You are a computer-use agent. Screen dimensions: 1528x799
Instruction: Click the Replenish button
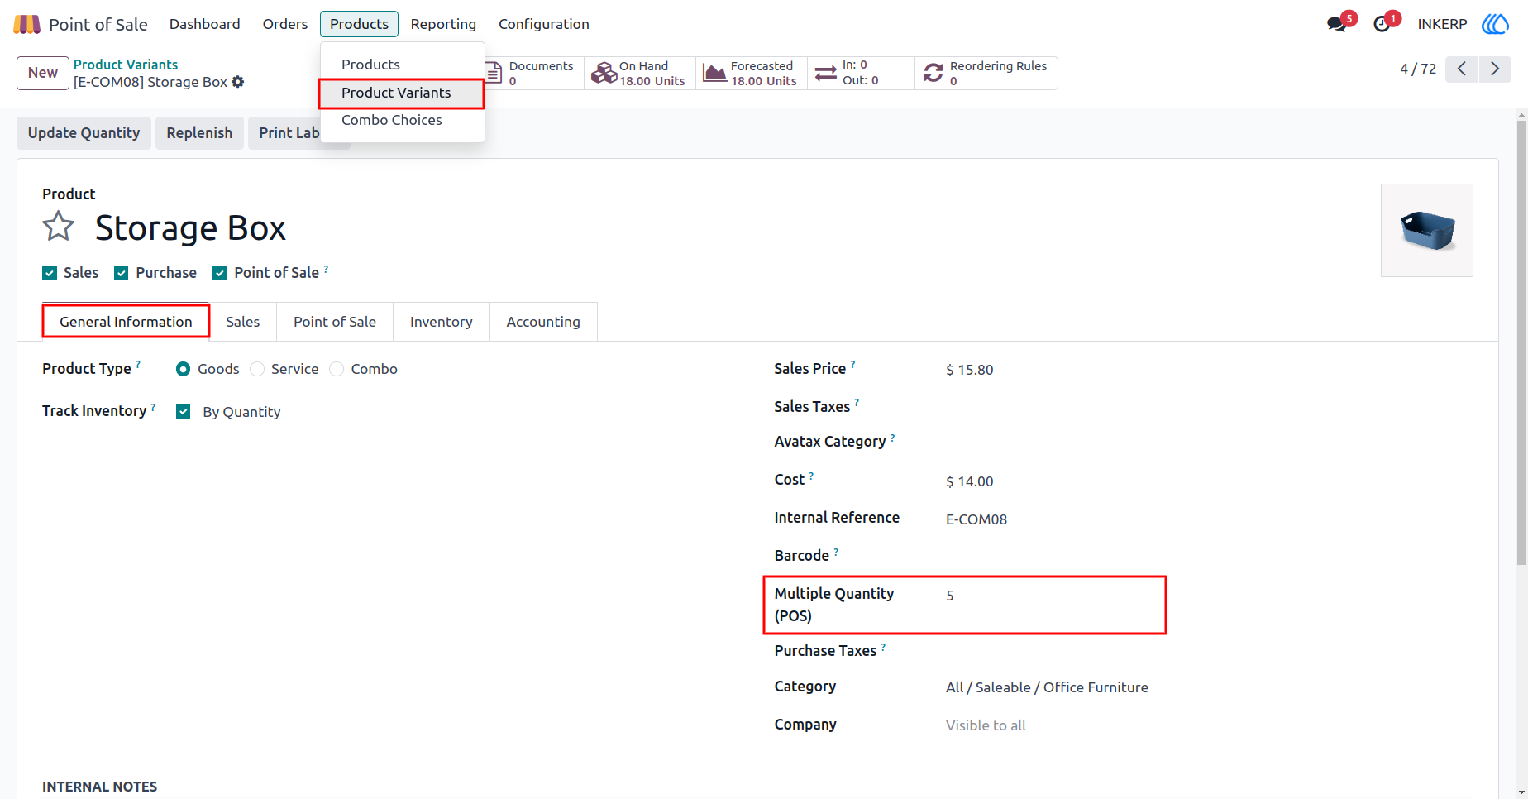click(x=199, y=133)
